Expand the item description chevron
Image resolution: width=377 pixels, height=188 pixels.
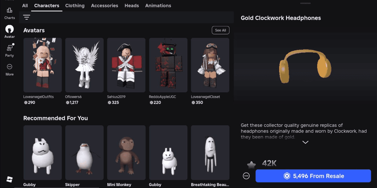(305, 142)
